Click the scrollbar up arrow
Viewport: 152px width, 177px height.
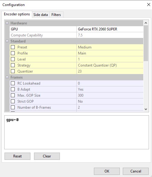click(146, 23)
